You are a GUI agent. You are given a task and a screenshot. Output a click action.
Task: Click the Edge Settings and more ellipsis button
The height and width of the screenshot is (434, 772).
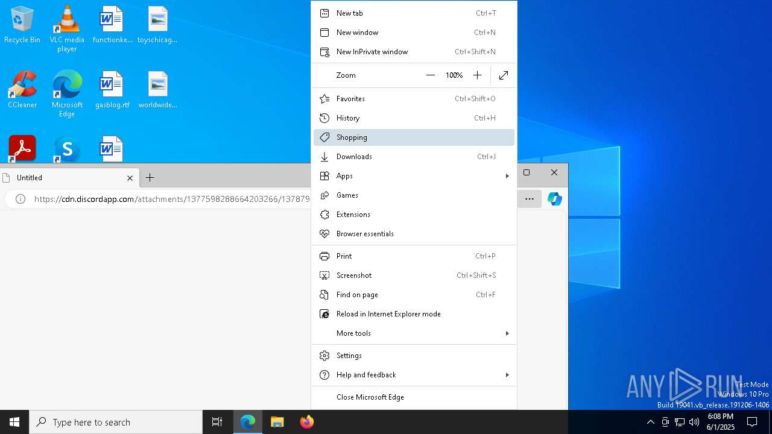click(x=530, y=199)
